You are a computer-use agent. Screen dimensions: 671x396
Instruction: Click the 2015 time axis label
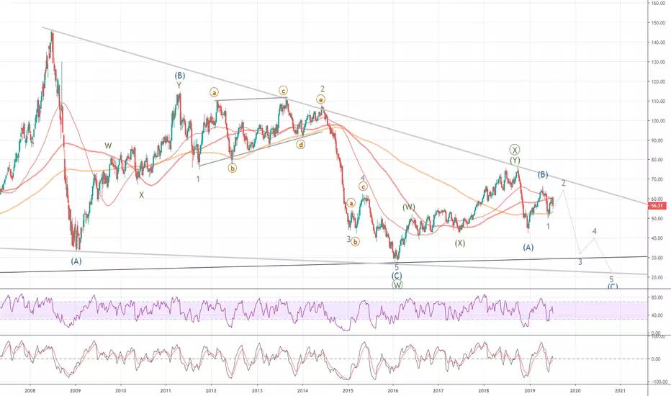[348, 390]
